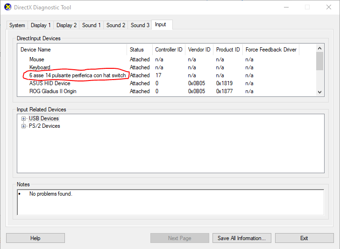
Task: Click the Device Name column header
Action: tap(72, 50)
